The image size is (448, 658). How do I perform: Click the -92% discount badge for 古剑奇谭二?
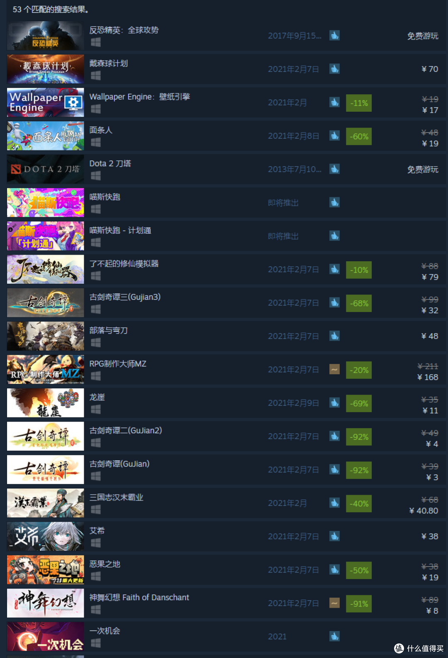(x=359, y=437)
